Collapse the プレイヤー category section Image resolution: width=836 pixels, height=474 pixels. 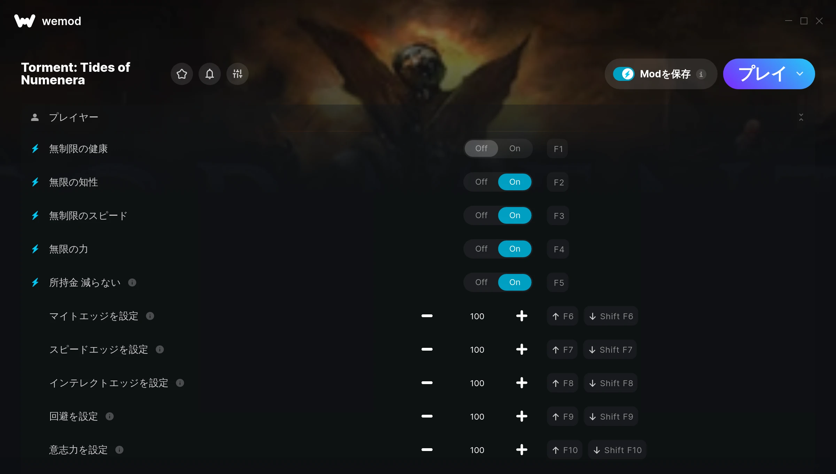(x=801, y=117)
